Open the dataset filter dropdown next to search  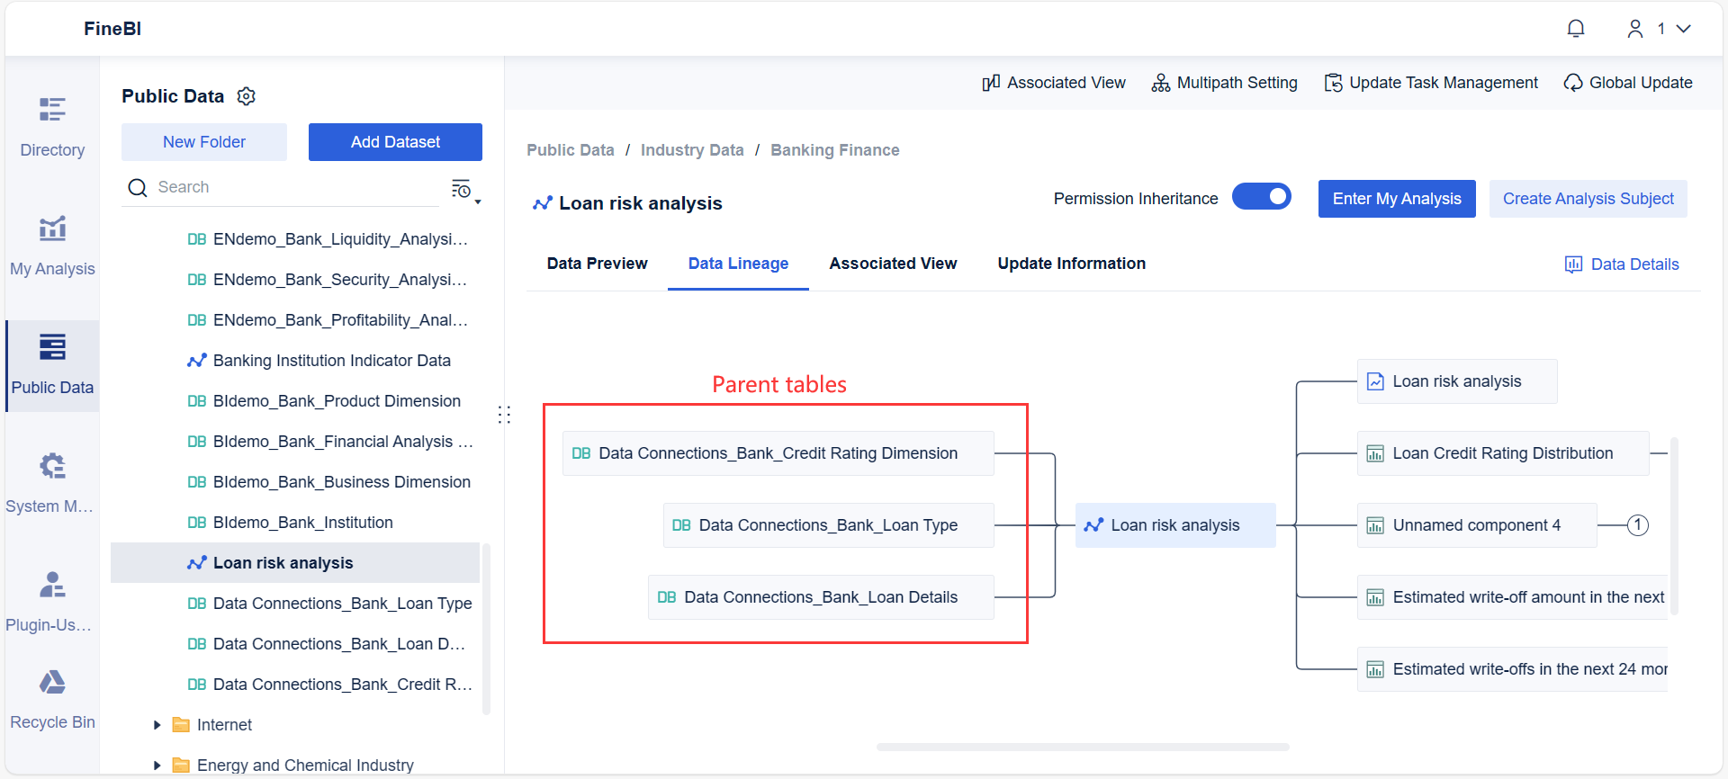pos(464,189)
